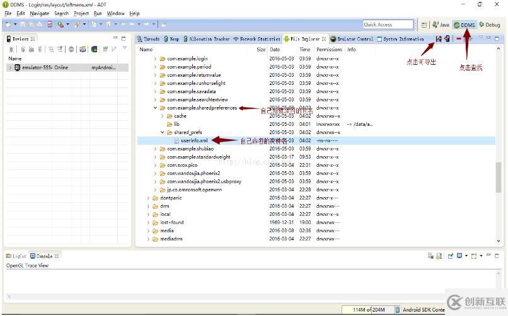
Task: Delete selected file with red minus icon
Action: (459, 39)
